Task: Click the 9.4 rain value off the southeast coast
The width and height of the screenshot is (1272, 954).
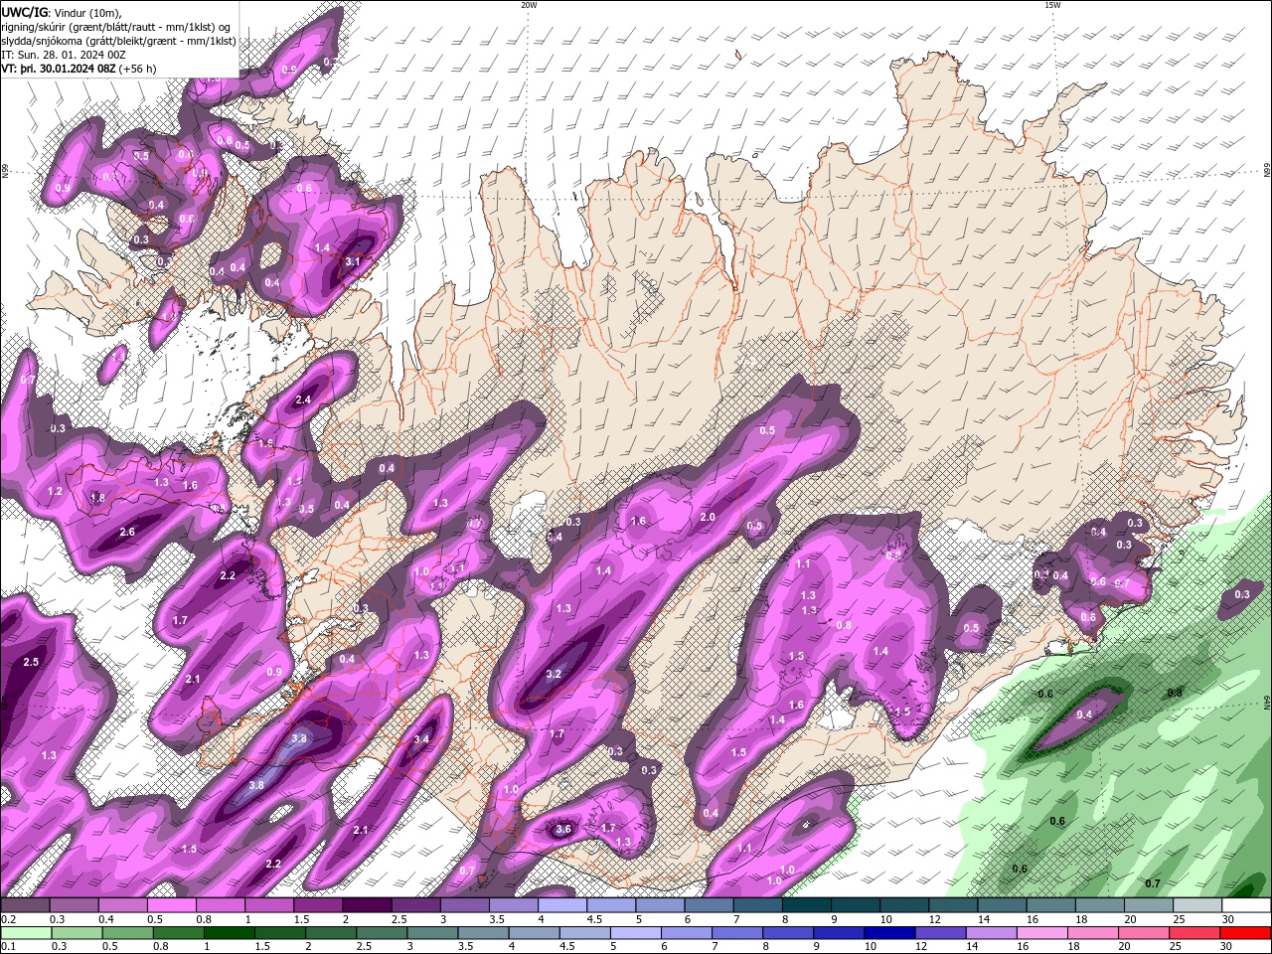Action: pos(1084,715)
